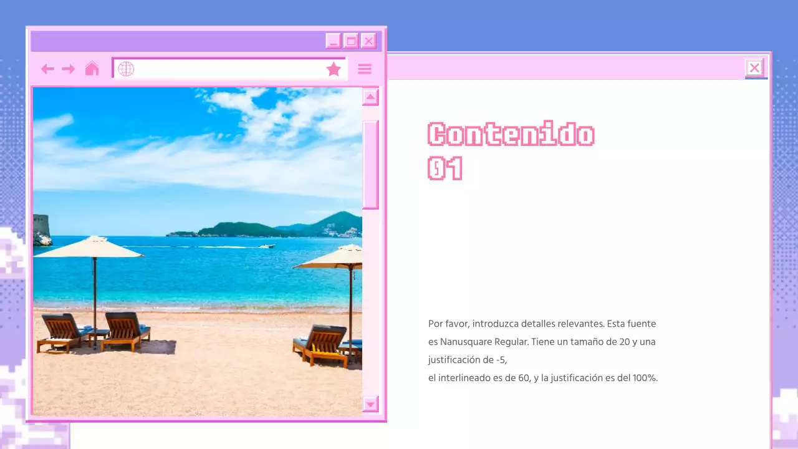Click the back navigation arrow
This screenshot has height=449, width=798.
[x=47, y=69]
